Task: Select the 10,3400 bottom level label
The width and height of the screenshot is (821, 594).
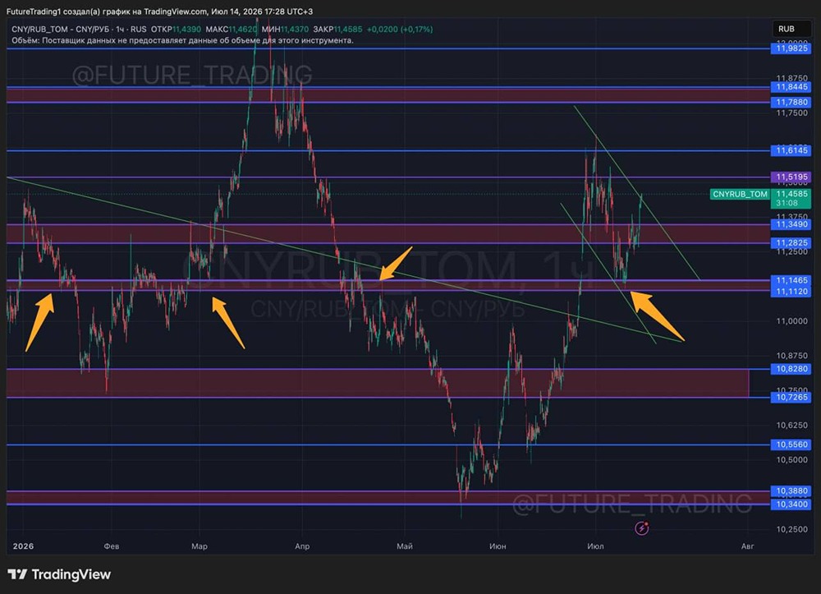Action: tap(791, 504)
